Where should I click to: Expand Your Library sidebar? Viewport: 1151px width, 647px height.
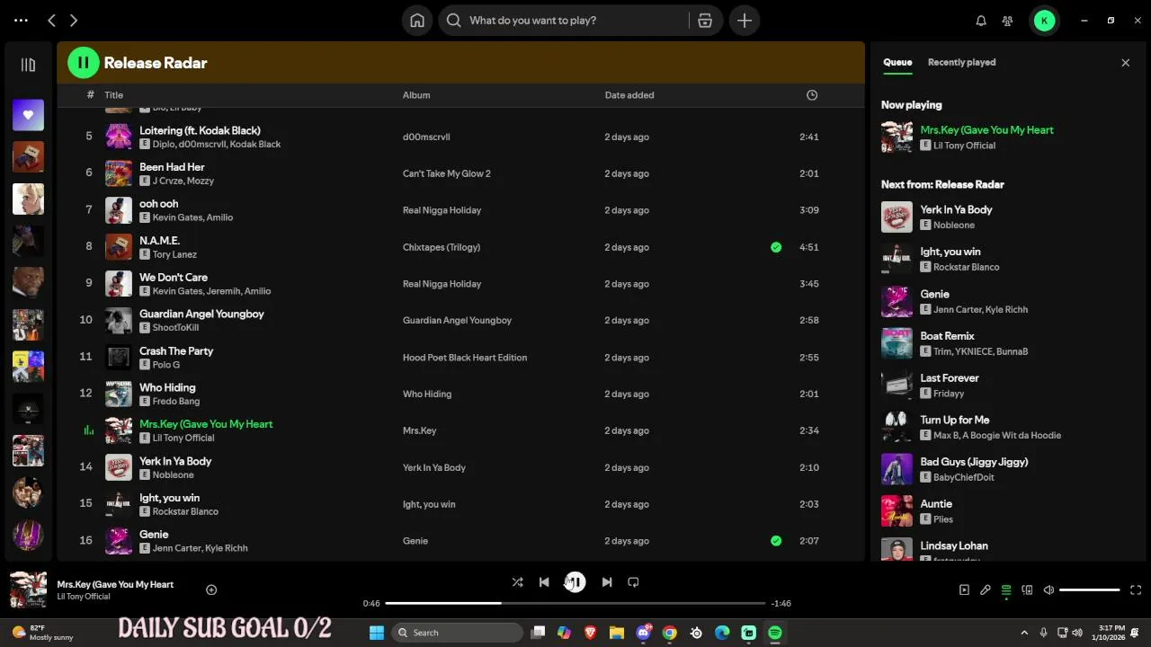pos(28,65)
